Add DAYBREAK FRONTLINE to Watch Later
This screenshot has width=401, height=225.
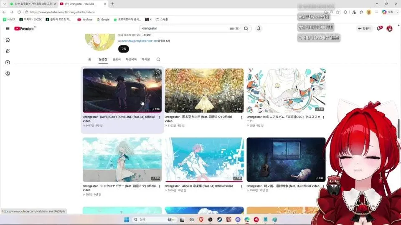click(x=158, y=72)
